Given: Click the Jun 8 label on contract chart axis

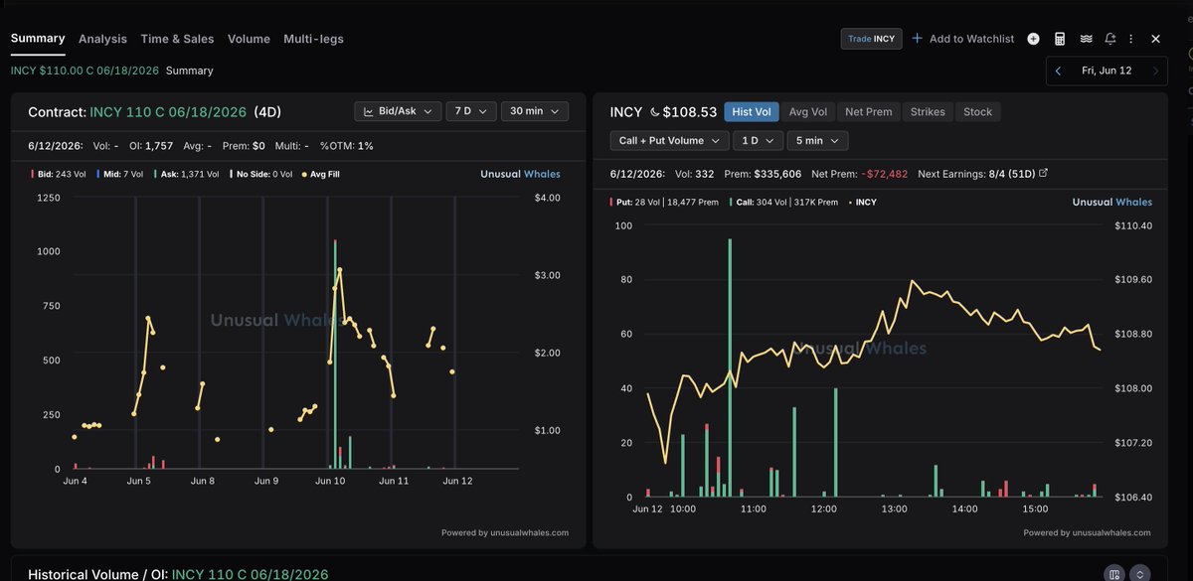Looking at the screenshot, I should (203, 481).
